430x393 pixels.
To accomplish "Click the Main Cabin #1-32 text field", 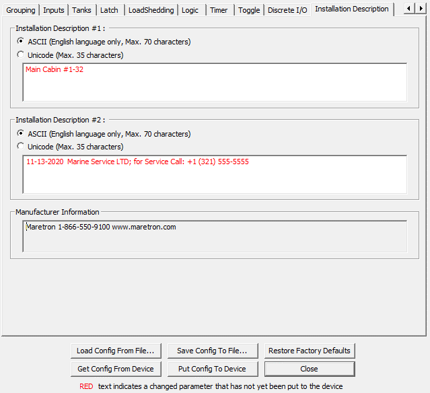I will click(214, 82).
